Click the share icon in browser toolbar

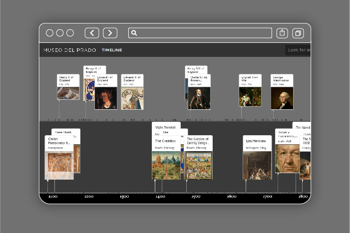coord(282,33)
